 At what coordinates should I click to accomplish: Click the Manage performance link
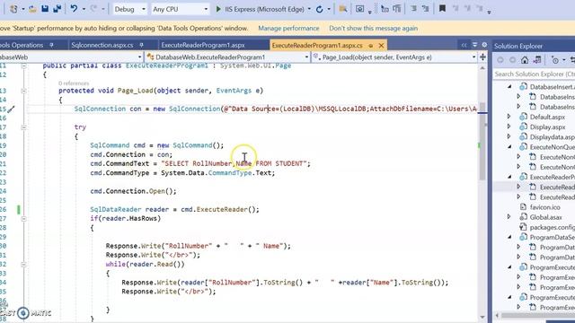pyautogui.click(x=288, y=28)
